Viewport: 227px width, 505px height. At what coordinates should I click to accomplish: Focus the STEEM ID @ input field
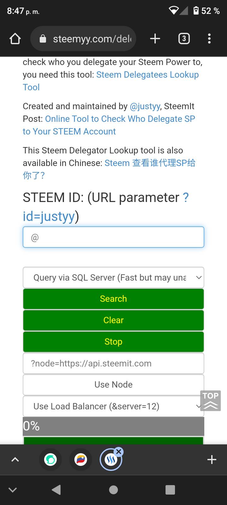pyautogui.click(x=113, y=237)
